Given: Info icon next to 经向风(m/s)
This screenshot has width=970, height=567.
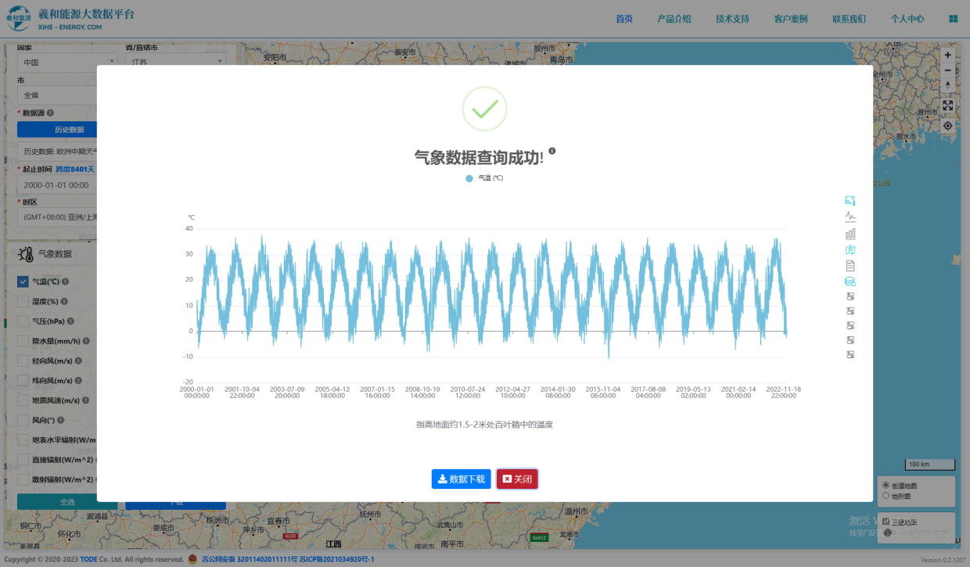Looking at the screenshot, I should (80, 361).
